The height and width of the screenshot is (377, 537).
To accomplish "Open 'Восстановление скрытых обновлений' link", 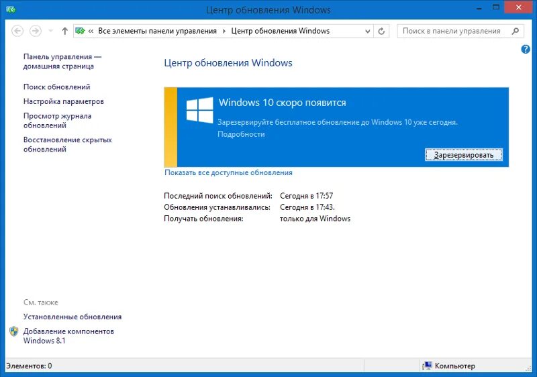I will click(x=68, y=144).
